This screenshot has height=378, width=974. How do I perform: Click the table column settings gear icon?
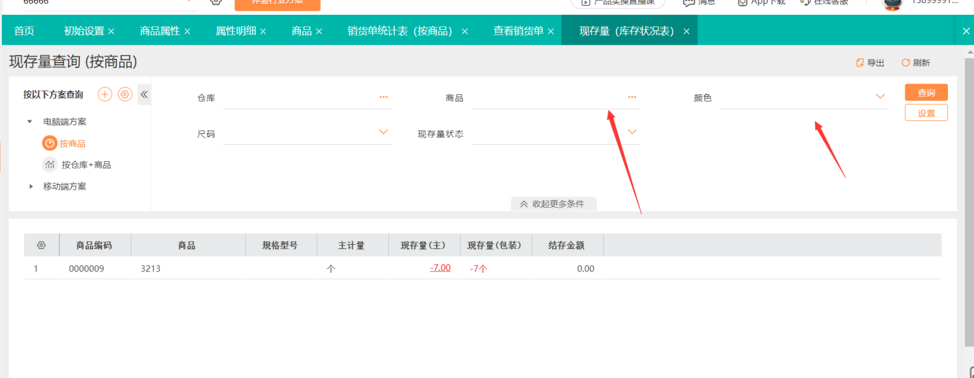[42, 245]
